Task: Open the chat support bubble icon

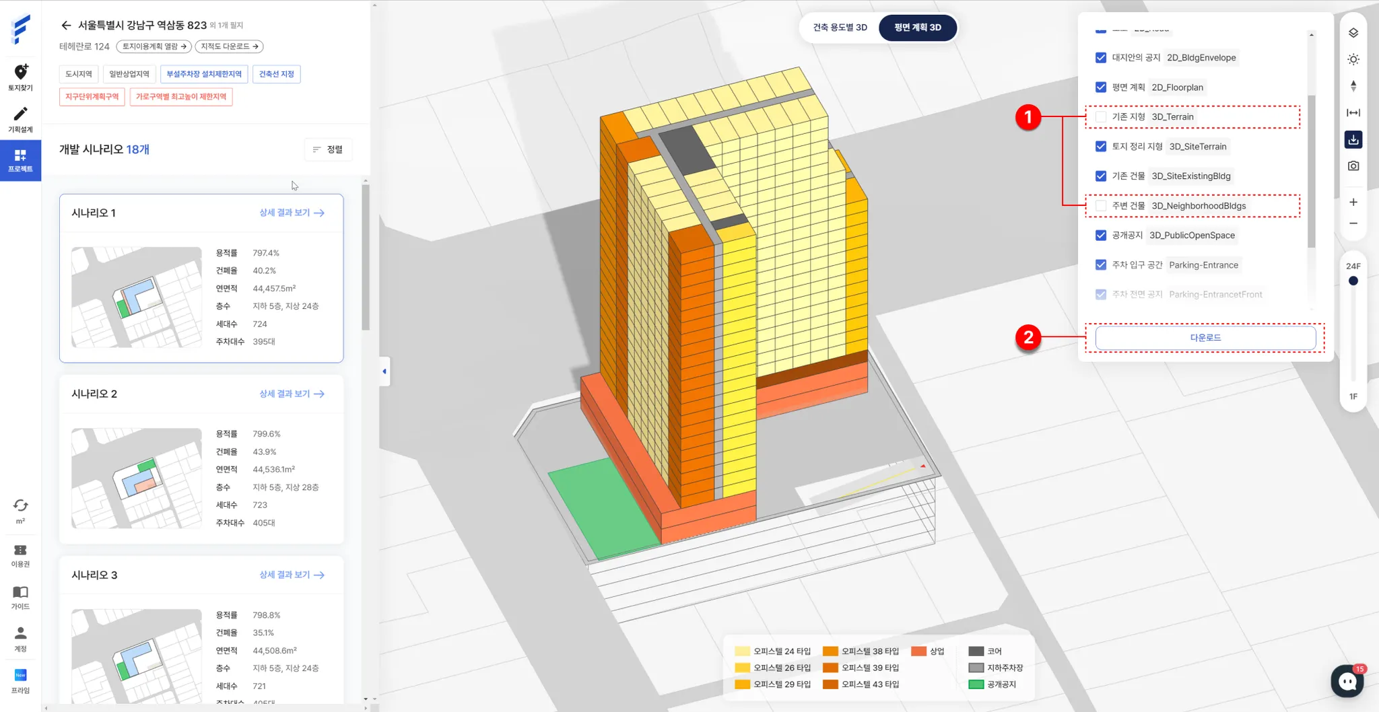Action: point(1347,681)
